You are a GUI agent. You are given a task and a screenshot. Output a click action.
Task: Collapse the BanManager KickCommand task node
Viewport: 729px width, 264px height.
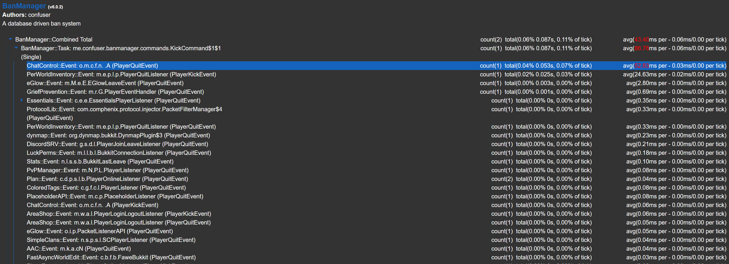coord(16,48)
